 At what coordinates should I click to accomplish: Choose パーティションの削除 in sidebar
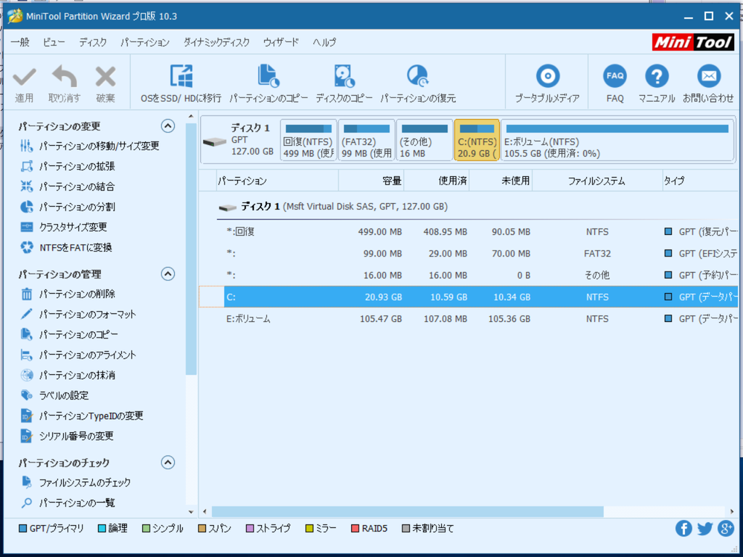coord(67,294)
